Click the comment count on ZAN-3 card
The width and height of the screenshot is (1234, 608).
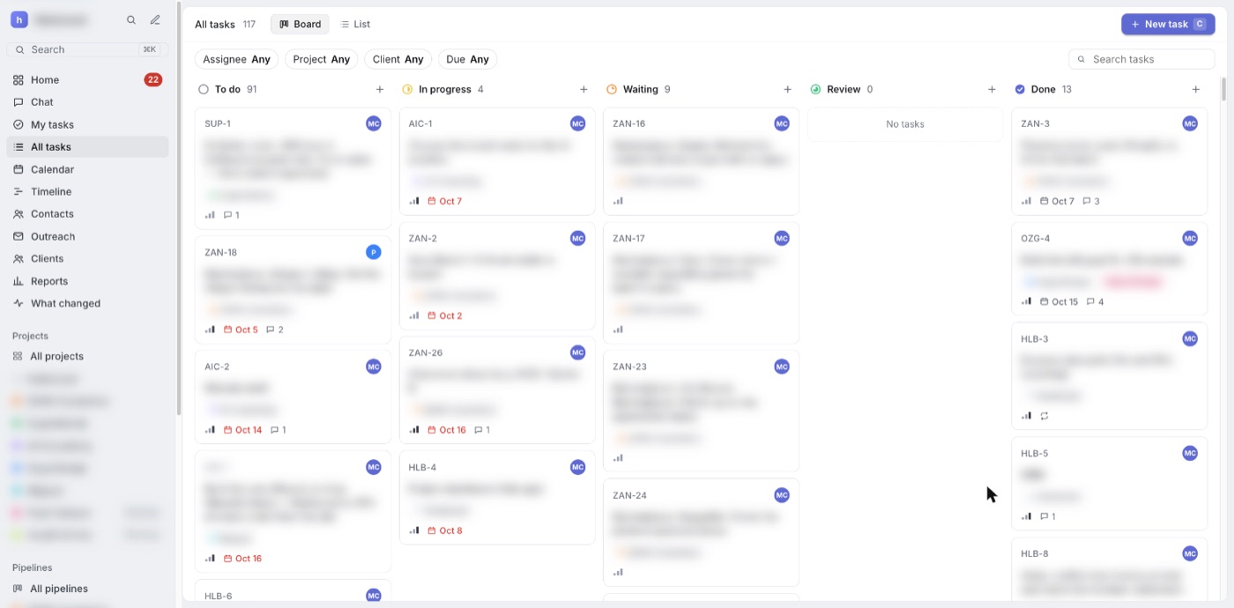click(x=1091, y=201)
